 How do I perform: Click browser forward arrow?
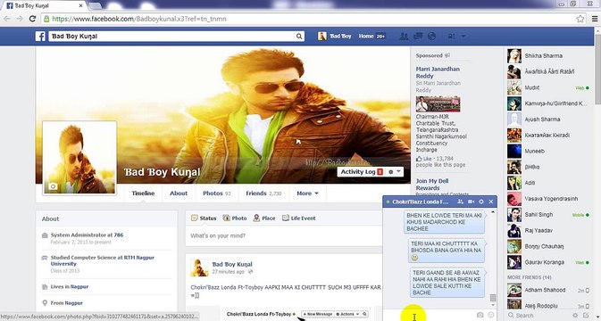coord(20,19)
